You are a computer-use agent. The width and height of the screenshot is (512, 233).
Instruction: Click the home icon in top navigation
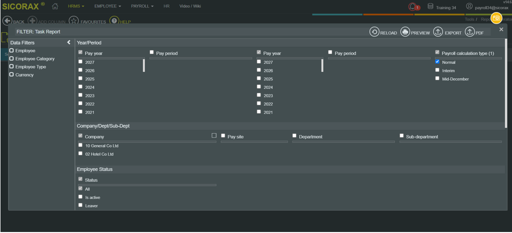click(55, 6)
